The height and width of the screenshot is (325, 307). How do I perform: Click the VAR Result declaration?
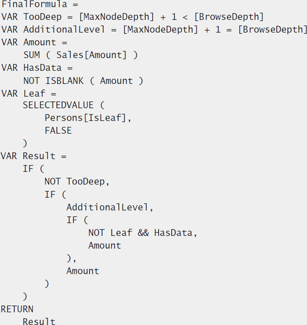pos(28,156)
